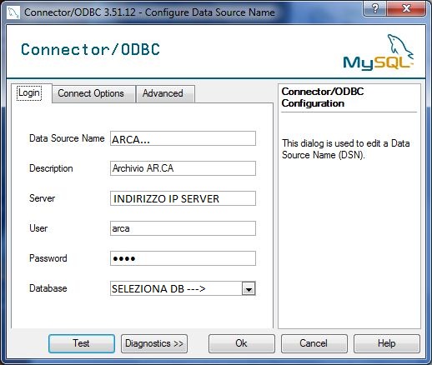
Task: Close the dialog with the X button
Action: tap(406, 8)
